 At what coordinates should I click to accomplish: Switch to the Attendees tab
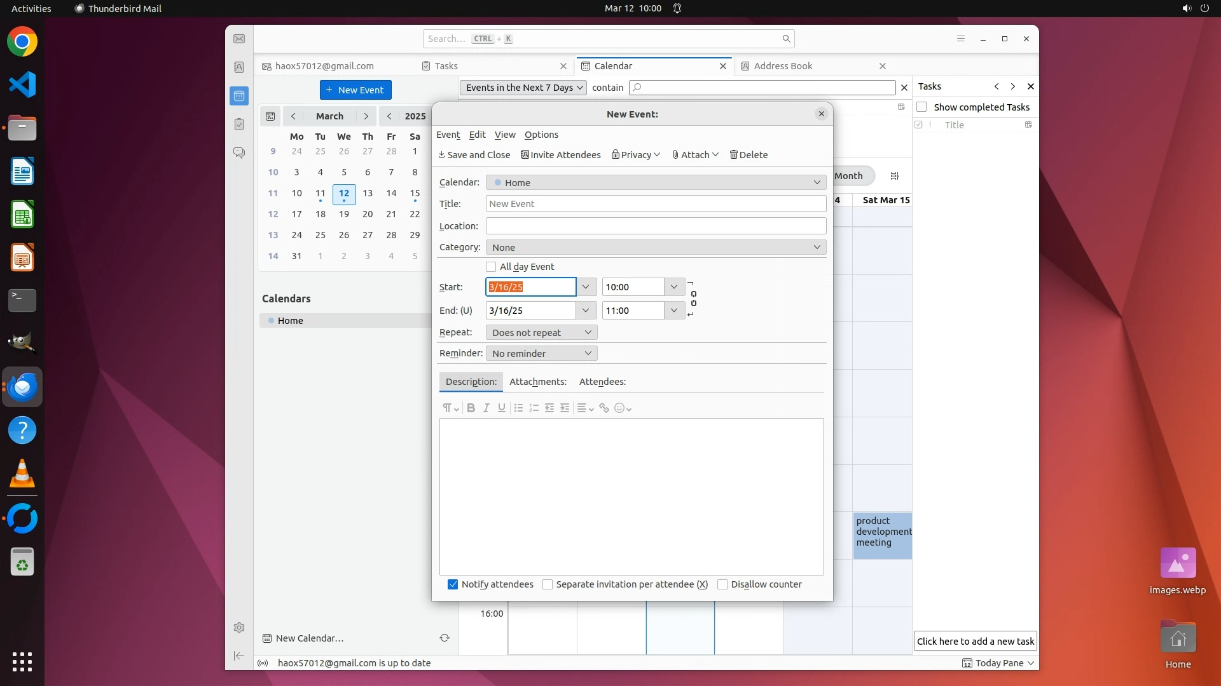pyautogui.click(x=602, y=382)
